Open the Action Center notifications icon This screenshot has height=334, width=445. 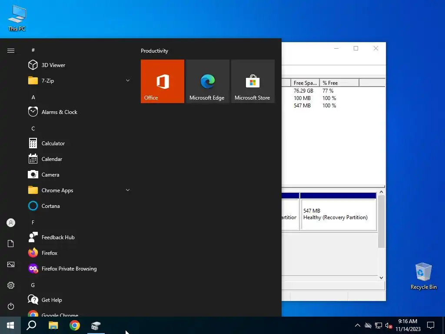431,325
